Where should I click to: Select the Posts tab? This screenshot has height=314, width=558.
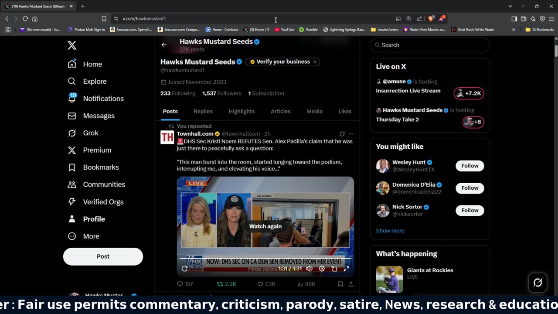[x=170, y=111]
